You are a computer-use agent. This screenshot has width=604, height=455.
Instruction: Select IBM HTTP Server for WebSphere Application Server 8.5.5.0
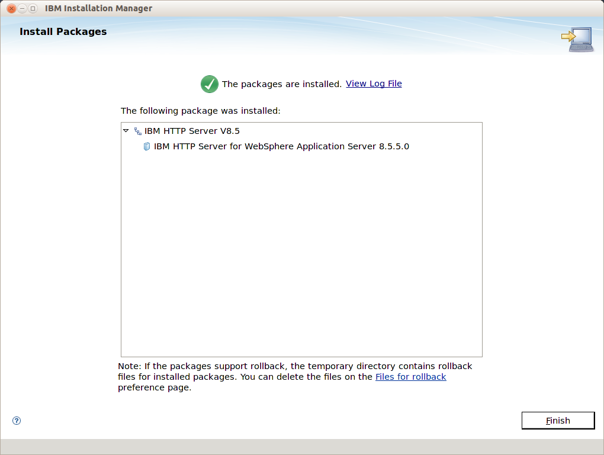pos(281,146)
